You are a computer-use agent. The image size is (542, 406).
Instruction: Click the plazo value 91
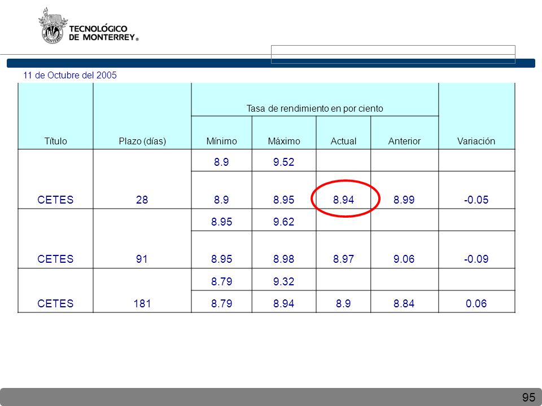(x=142, y=259)
